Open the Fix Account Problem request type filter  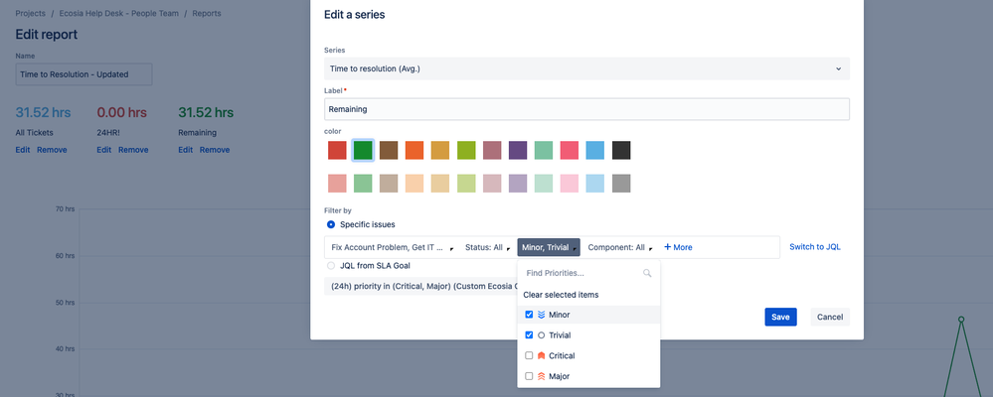pos(392,247)
